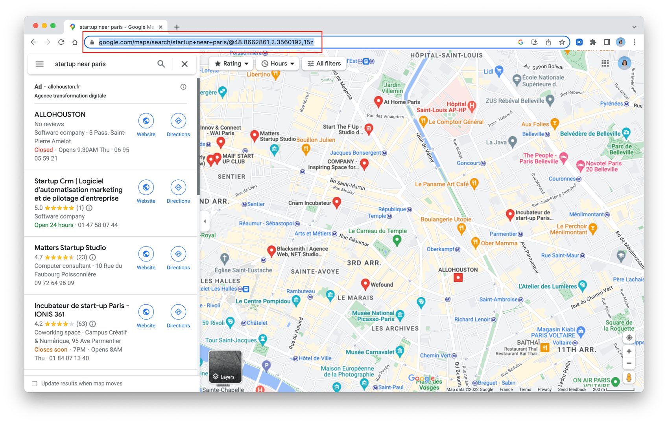Click the Incubateur de start-up Paris map pin

click(510, 215)
